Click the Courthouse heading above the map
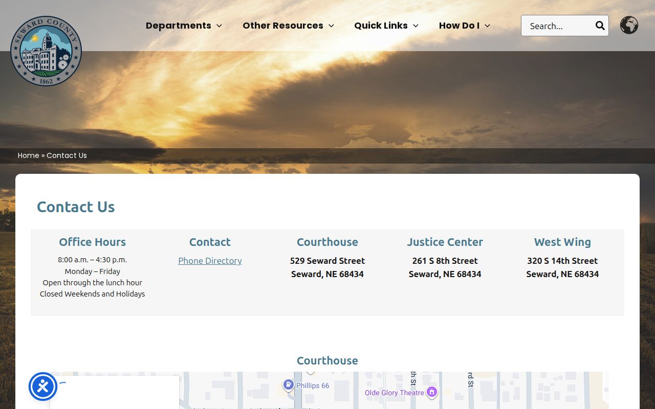The width and height of the screenshot is (655, 409). 327,360
